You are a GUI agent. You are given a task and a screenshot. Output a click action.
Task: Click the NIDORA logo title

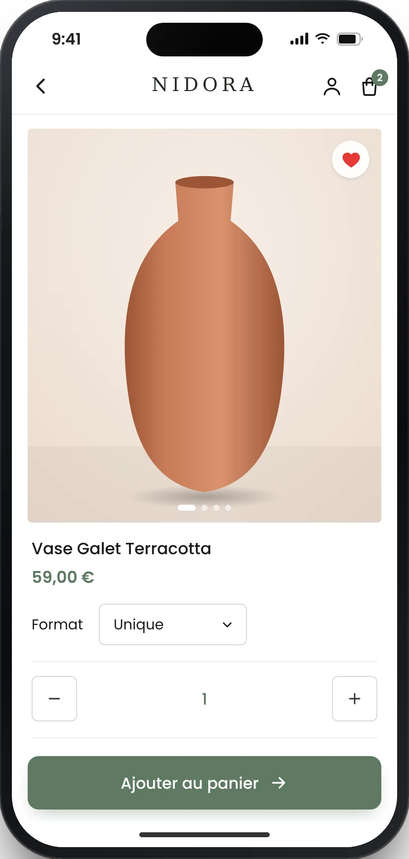pyautogui.click(x=203, y=85)
